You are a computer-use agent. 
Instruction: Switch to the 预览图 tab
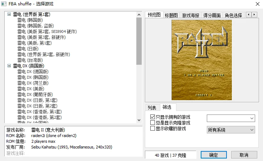[154, 15]
